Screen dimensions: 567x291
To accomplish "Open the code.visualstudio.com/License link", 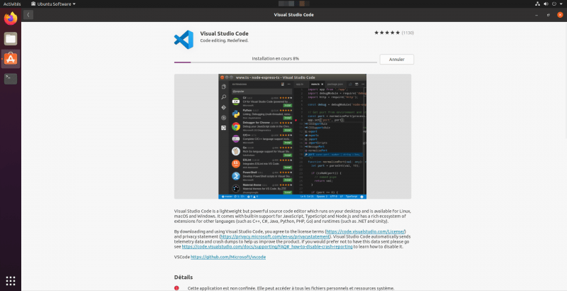I will (366, 231).
